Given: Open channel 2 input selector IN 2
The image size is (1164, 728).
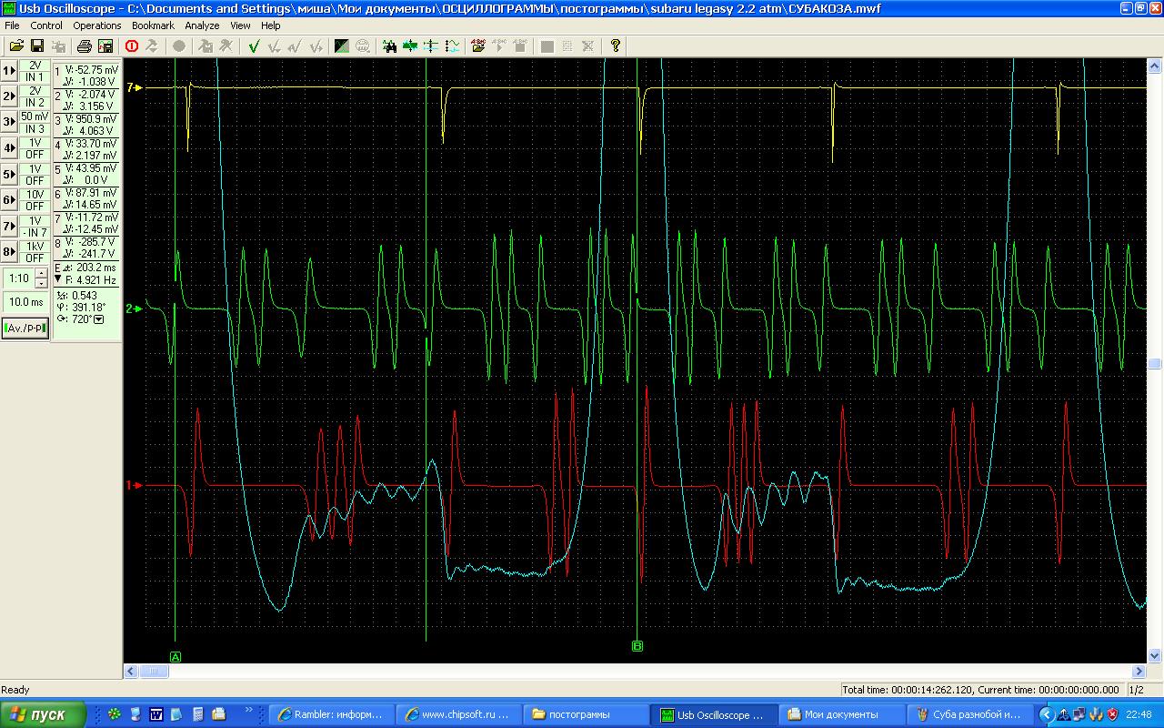Looking at the screenshot, I should tap(35, 103).
